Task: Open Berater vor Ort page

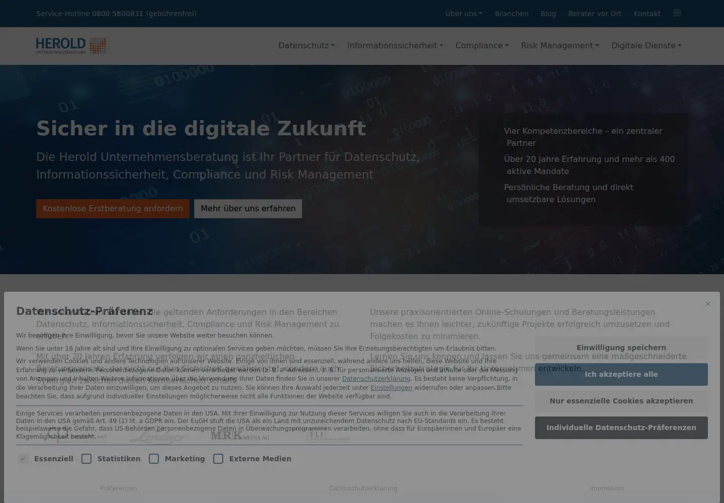Action: pos(595,14)
